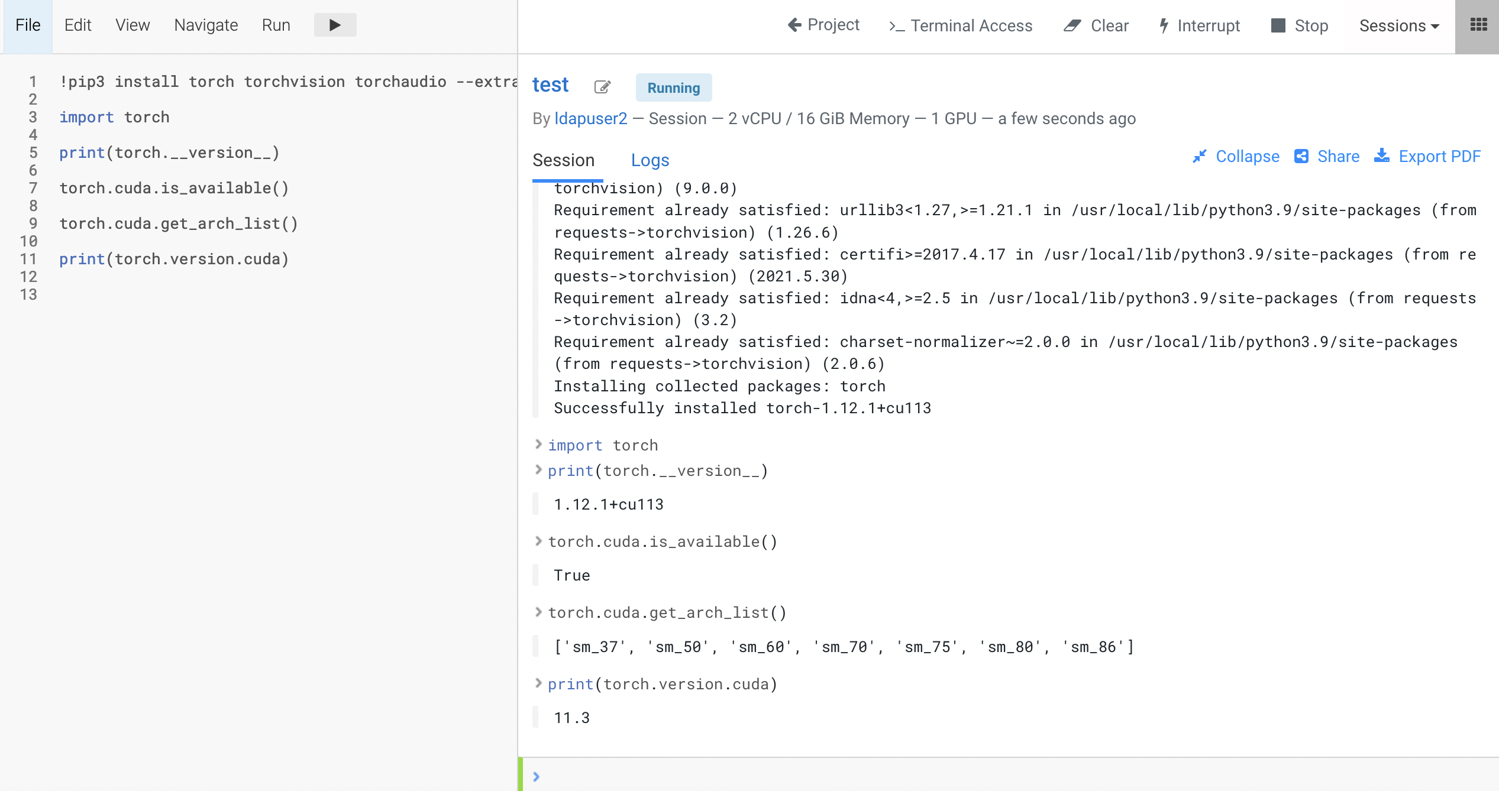Click the console input prompt at bottom
1499x791 pixels.
click(536, 776)
